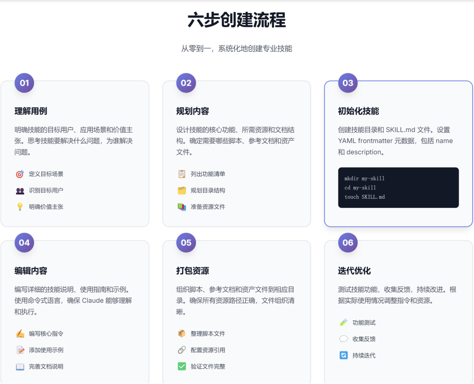474x384 pixels.
Task: Click the writing hand icon beside 编写核心指令
Action: pyautogui.click(x=20, y=334)
